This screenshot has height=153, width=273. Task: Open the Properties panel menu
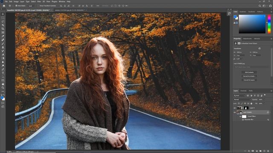pyautogui.click(x=271, y=39)
